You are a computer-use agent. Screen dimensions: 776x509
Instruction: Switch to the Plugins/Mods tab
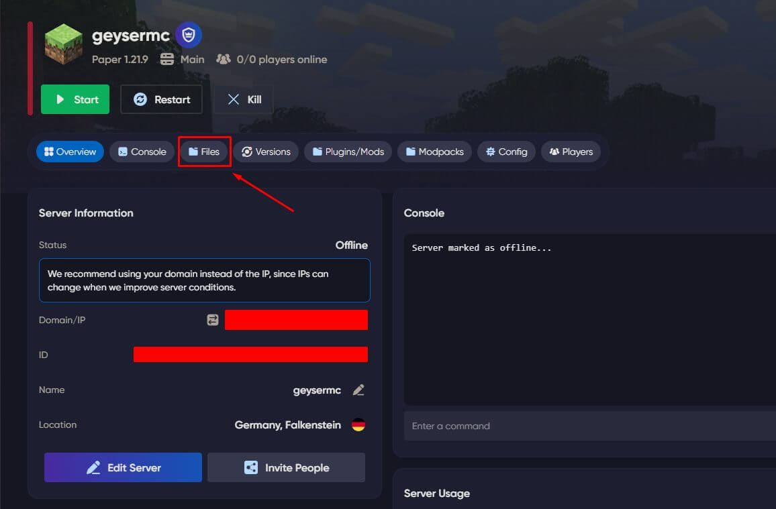pyautogui.click(x=348, y=152)
